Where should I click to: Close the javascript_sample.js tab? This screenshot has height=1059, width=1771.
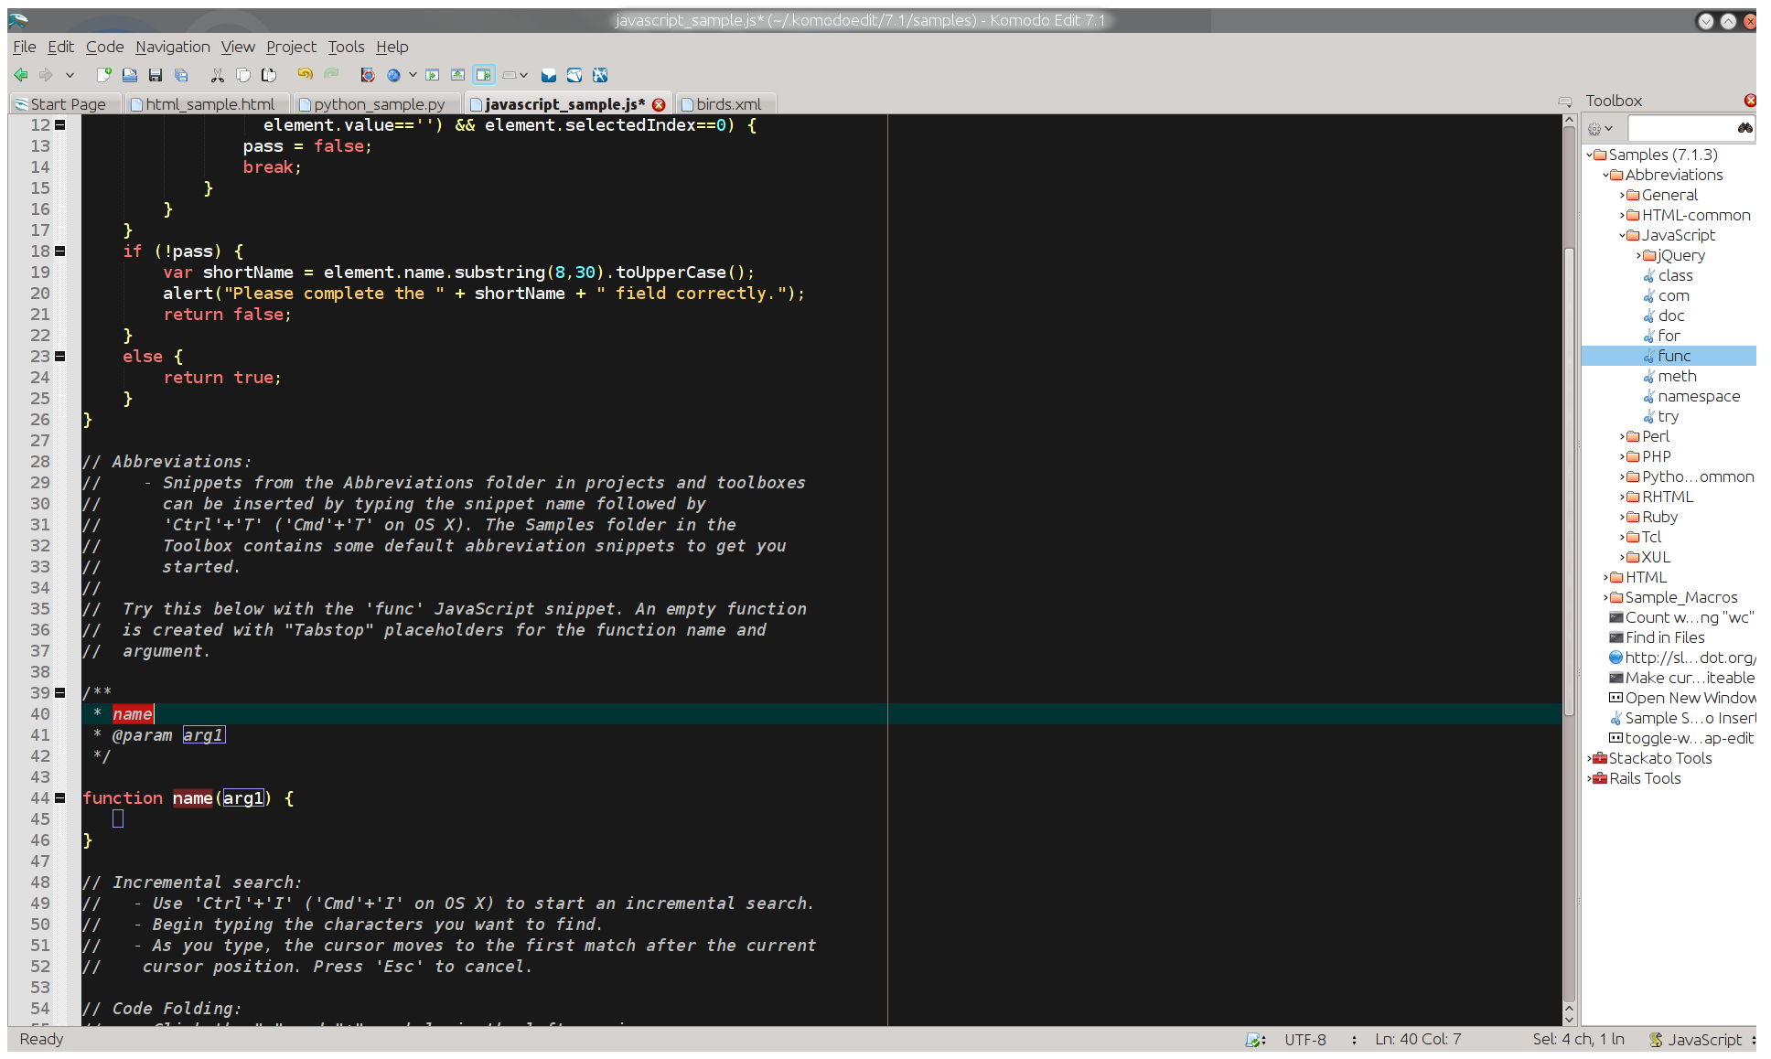(x=659, y=104)
